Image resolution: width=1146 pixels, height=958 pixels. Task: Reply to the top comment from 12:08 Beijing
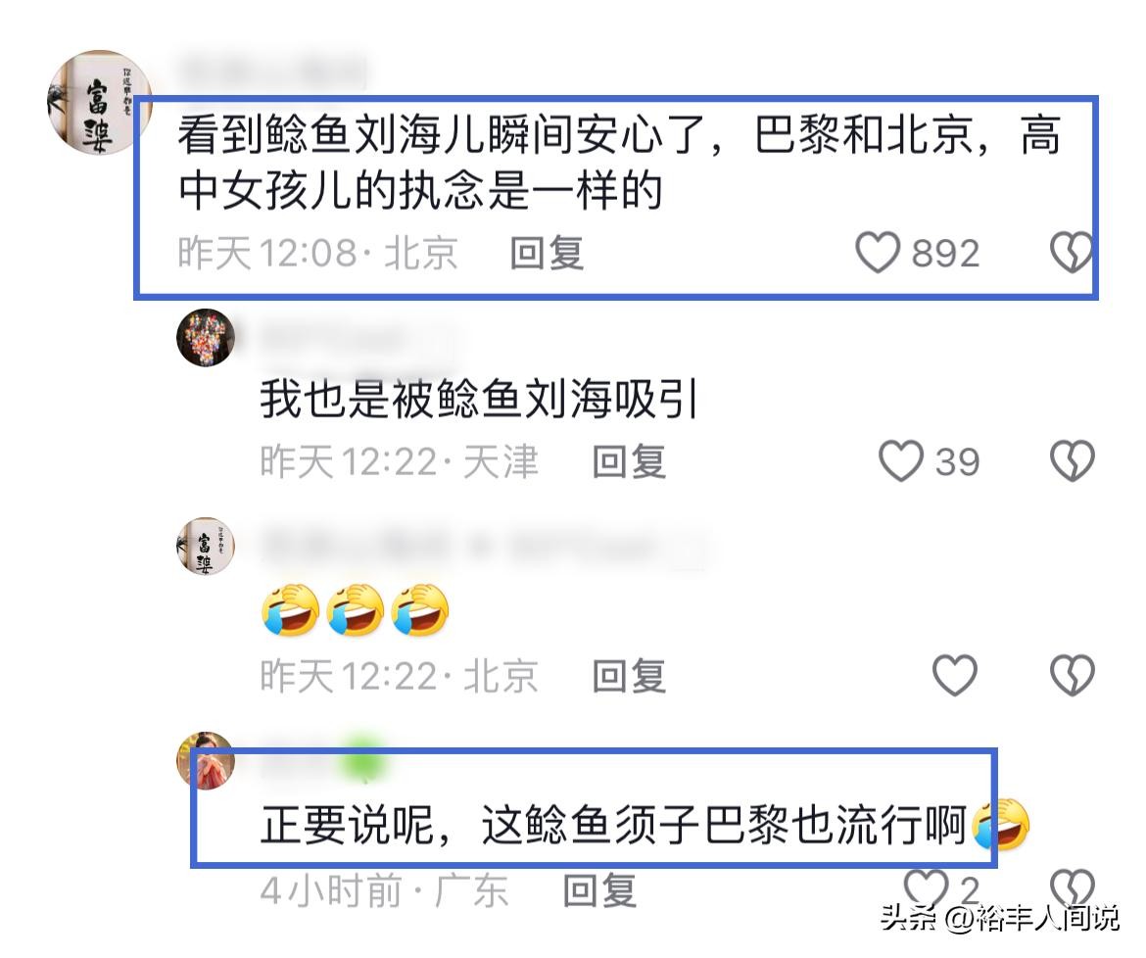click(x=547, y=254)
